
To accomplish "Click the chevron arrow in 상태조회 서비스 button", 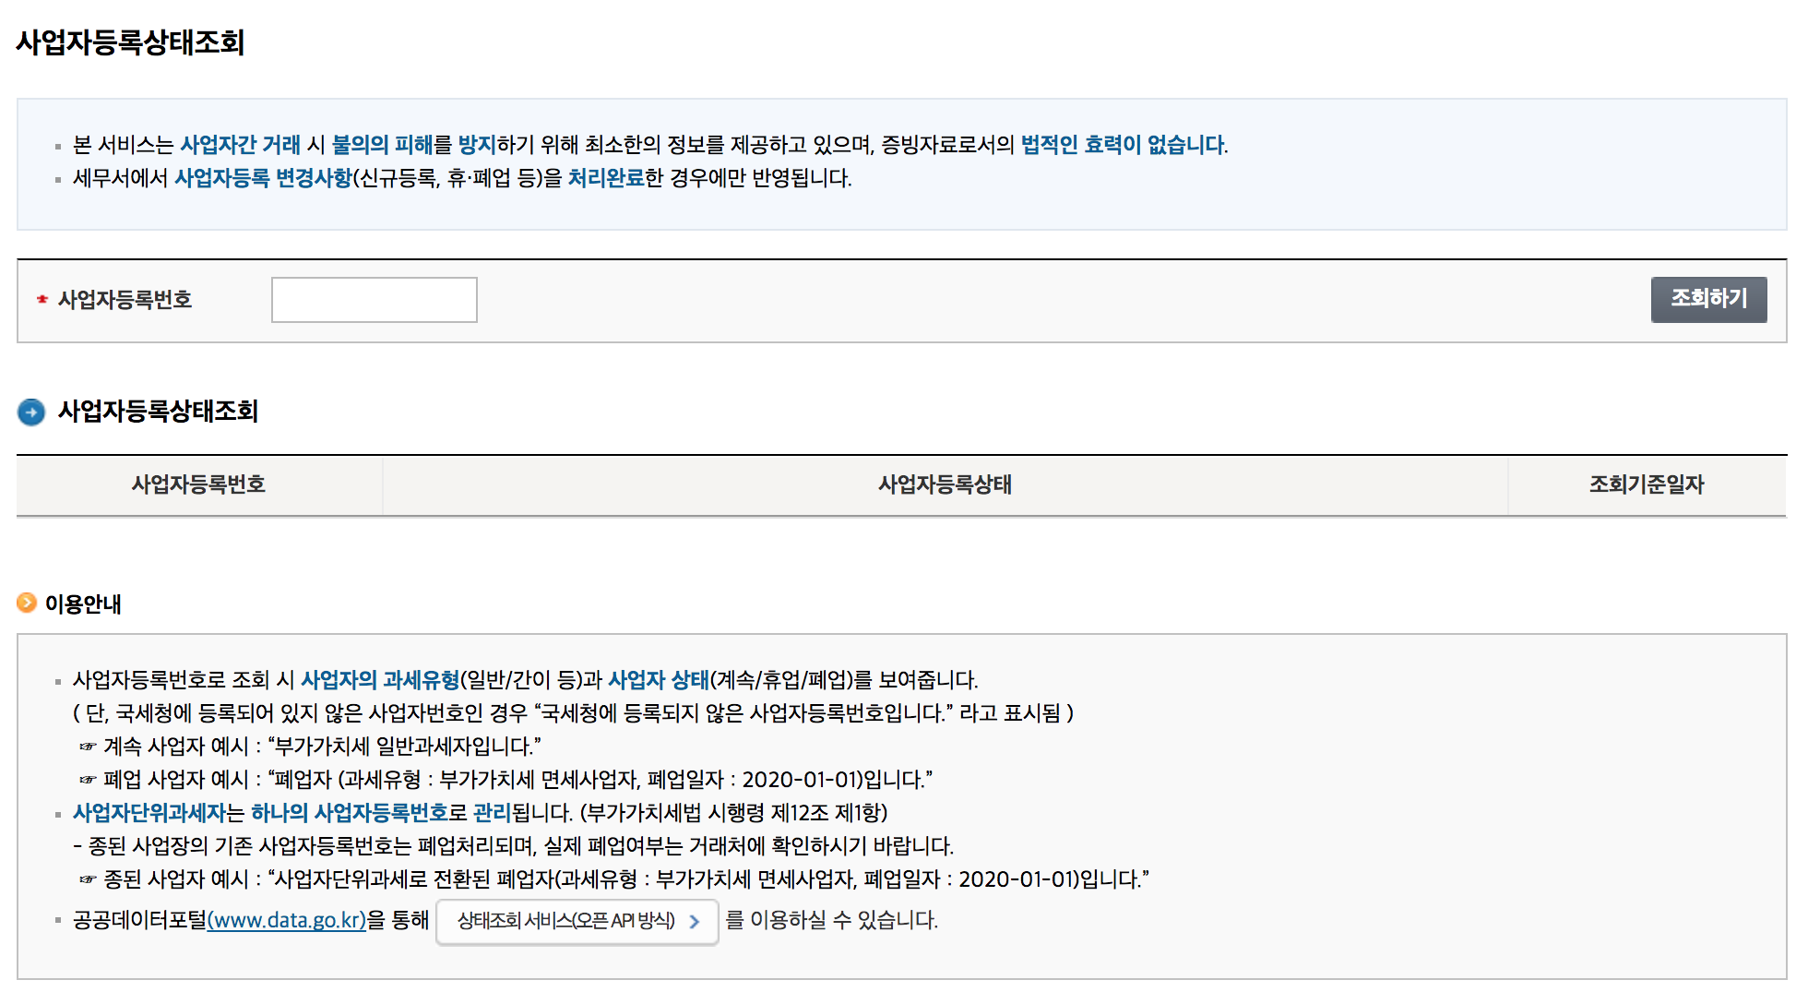I will pos(695,921).
